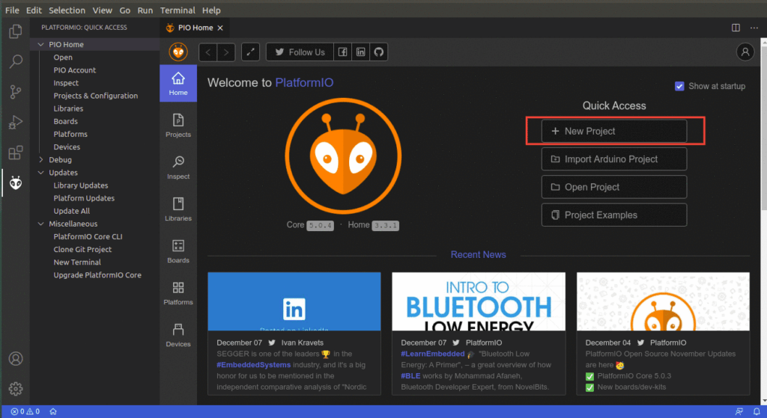Click the Project Examples button

(614, 215)
